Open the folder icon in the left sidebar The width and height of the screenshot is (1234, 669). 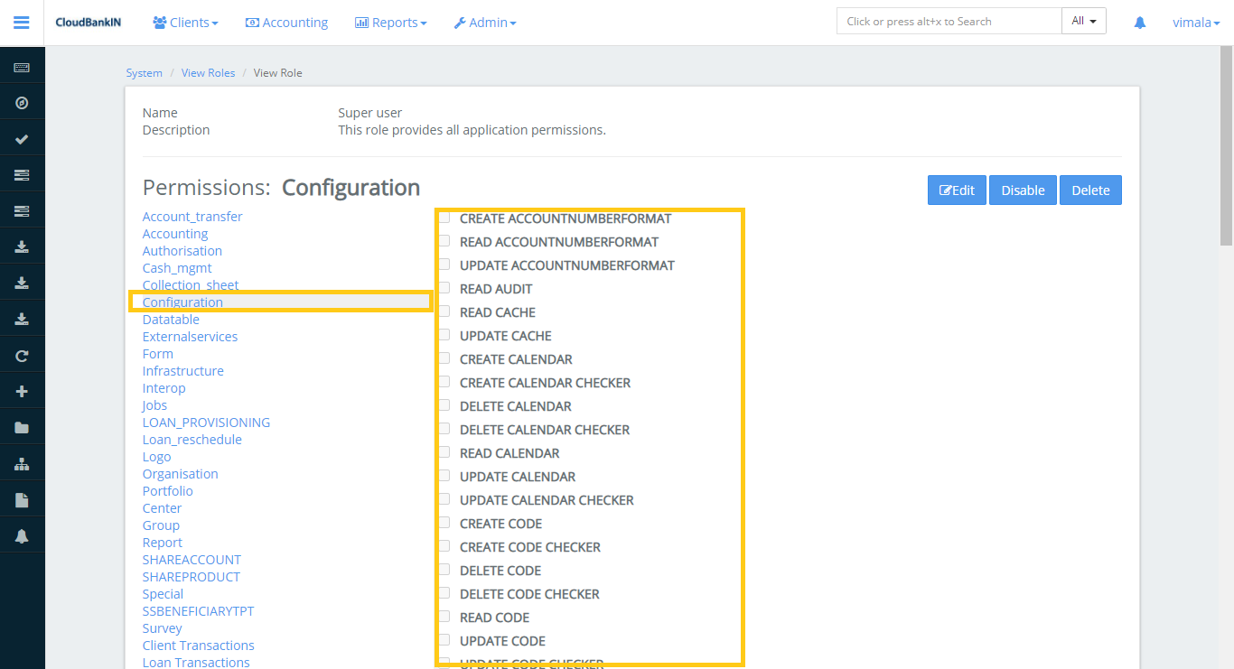tap(23, 426)
